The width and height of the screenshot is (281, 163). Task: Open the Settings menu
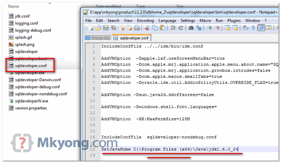(x=187, y=21)
